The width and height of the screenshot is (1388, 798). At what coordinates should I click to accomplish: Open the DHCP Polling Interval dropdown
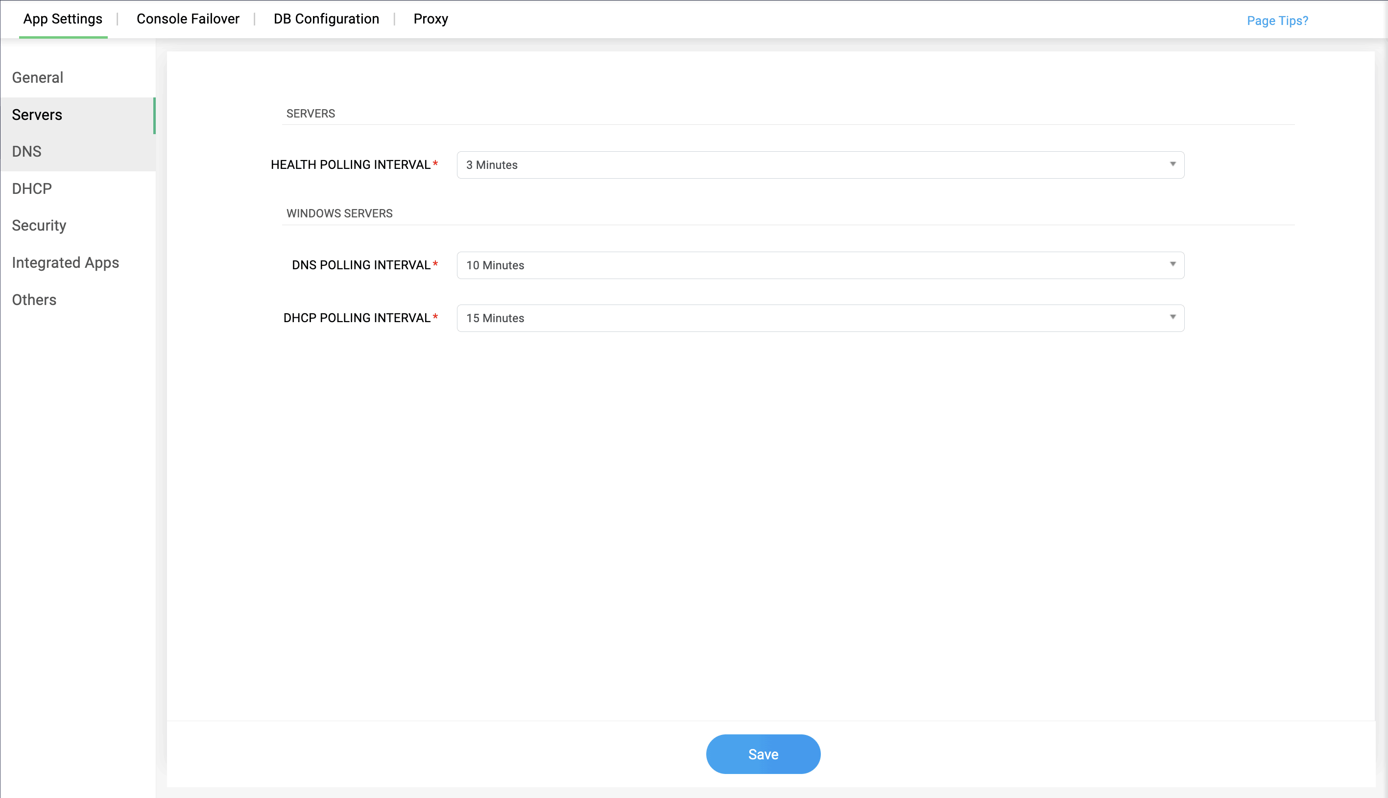click(819, 318)
